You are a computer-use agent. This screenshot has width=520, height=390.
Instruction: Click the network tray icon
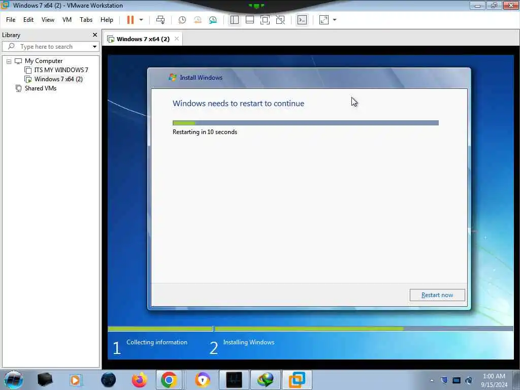[457, 380]
